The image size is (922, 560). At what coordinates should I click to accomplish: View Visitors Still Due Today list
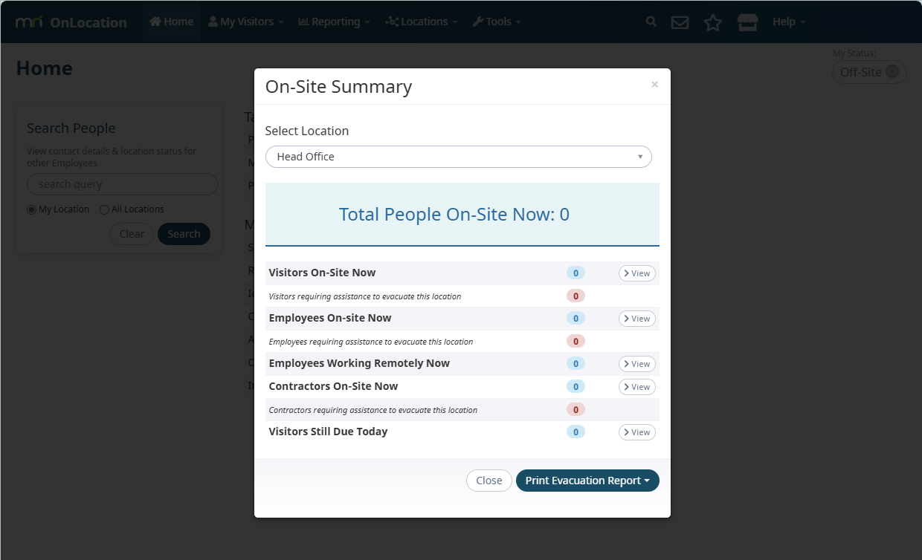coord(636,432)
